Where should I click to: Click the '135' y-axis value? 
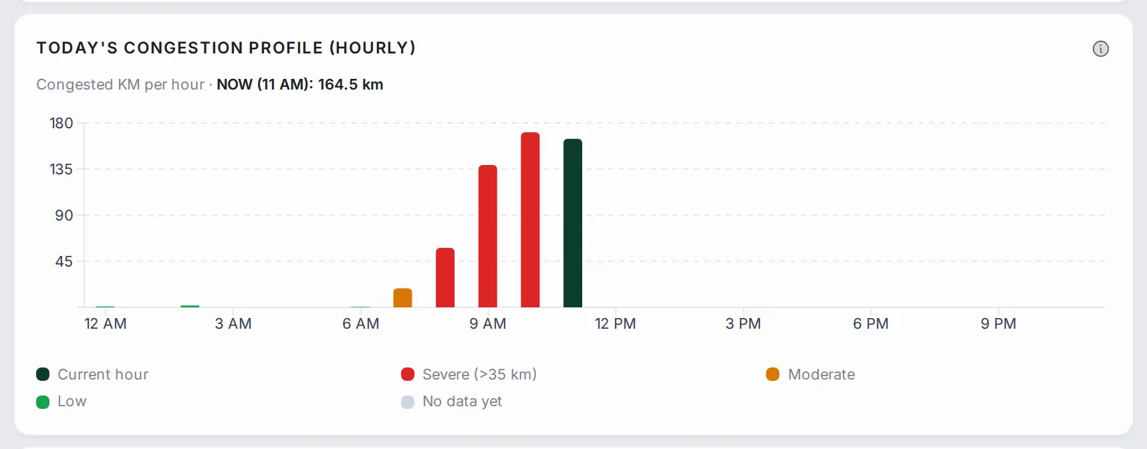point(61,170)
